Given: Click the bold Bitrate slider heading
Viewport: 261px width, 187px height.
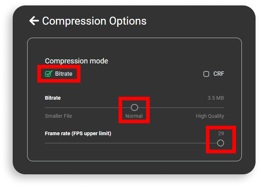Looking at the screenshot, I should [x=53, y=98].
